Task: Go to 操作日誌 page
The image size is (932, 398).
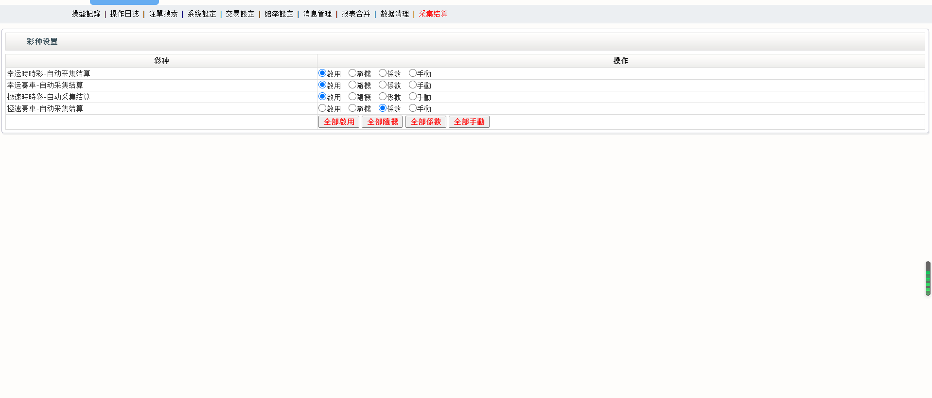Action: pos(124,14)
